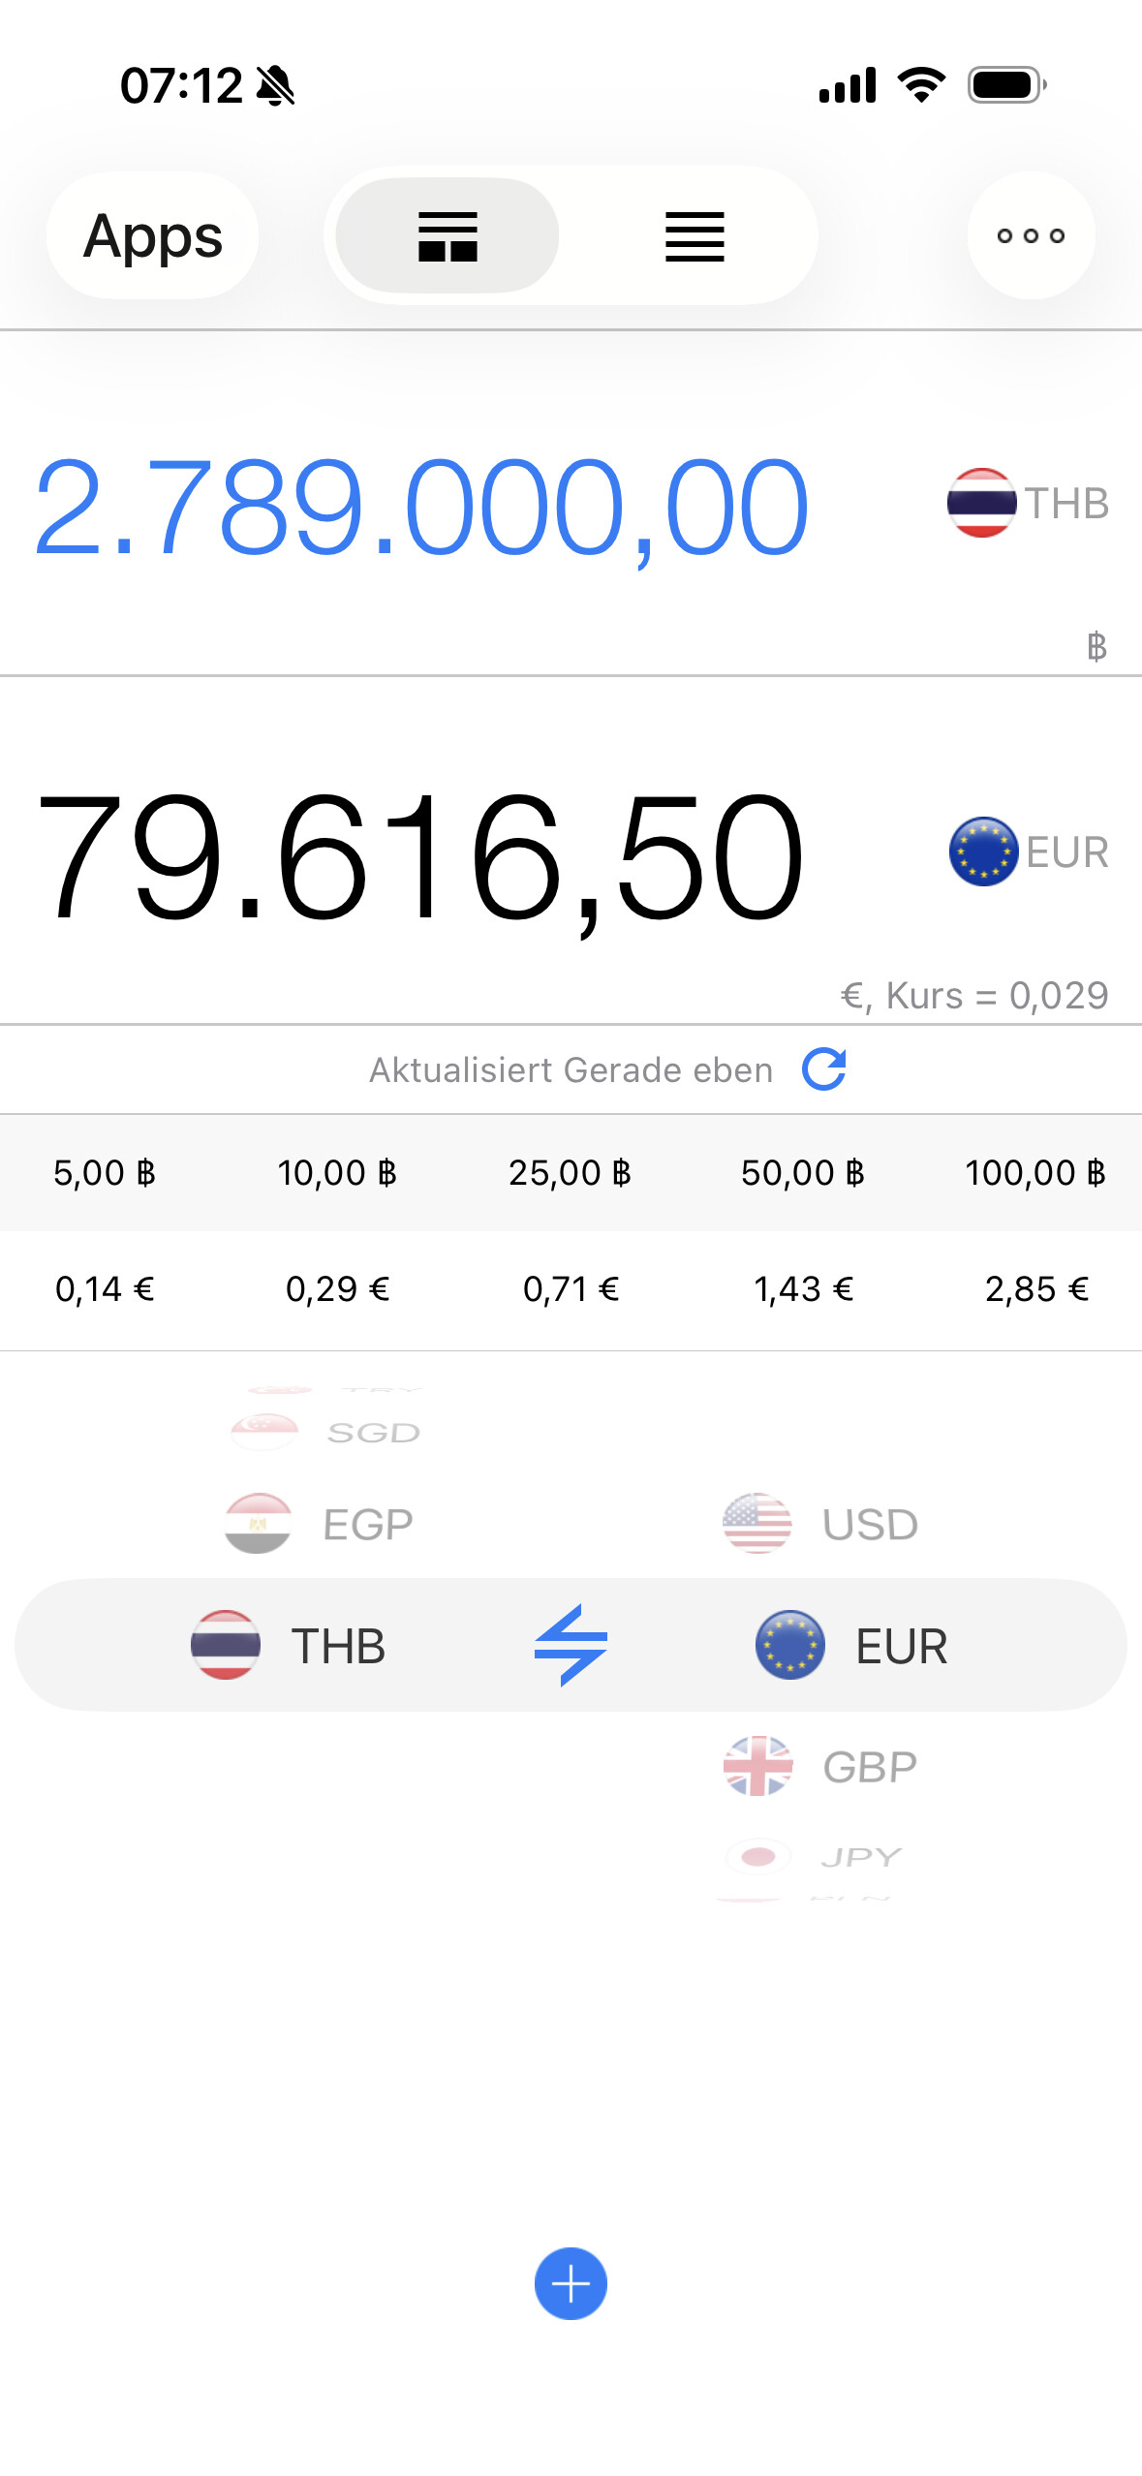Switch to the card layout view
1142x2476 pixels.
pos(448,235)
